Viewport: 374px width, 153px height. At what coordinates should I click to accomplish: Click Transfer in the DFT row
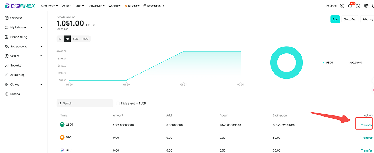click(x=366, y=150)
